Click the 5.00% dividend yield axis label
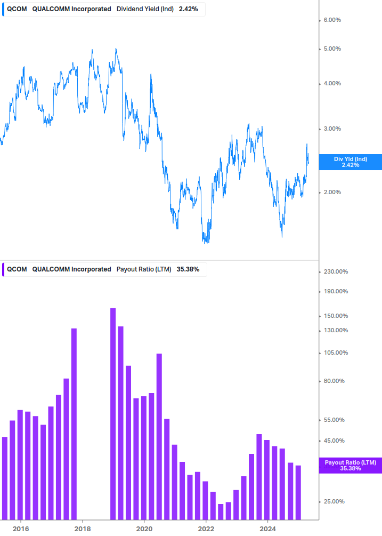 [332, 49]
